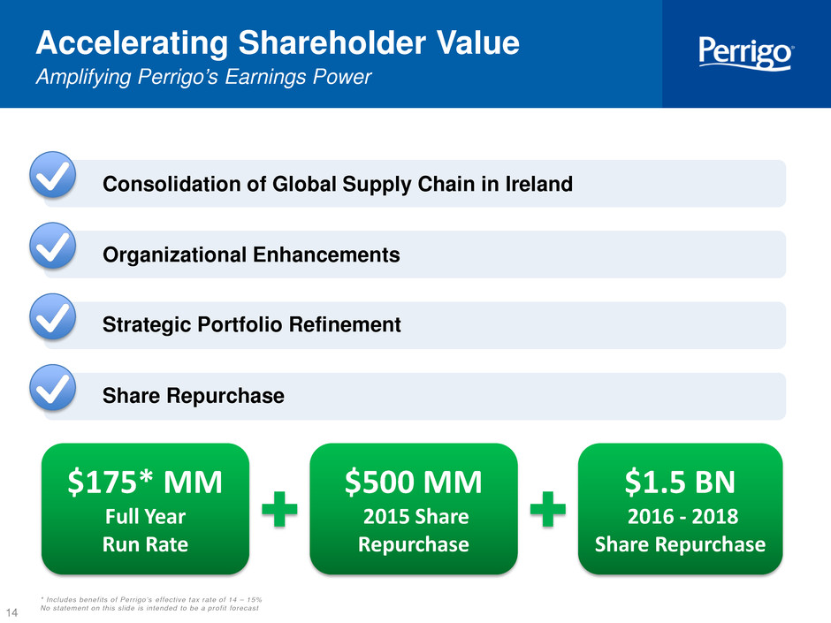The width and height of the screenshot is (831, 623).
Task: Click the Amplifying Perrigo's Earnings Power subtitle
Action: point(203,78)
